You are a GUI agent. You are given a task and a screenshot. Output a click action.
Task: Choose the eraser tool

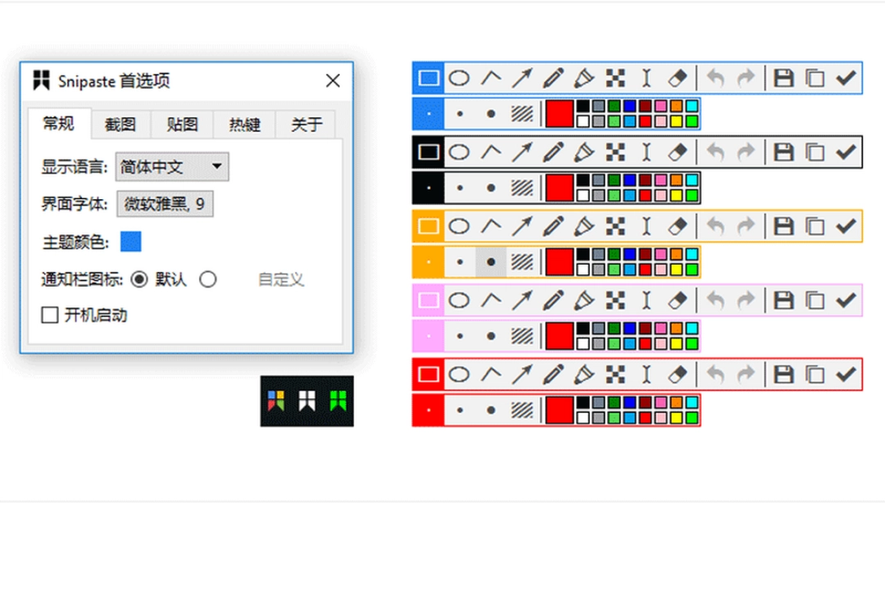678,77
